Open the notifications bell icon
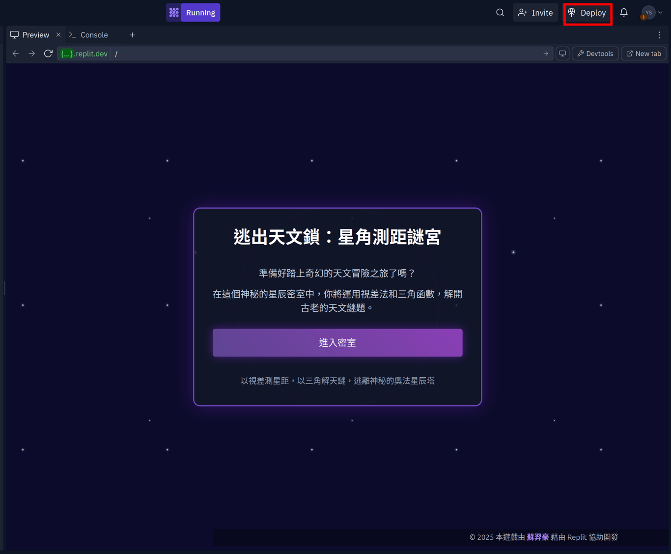The height and width of the screenshot is (554, 671). click(x=624, y=13)
